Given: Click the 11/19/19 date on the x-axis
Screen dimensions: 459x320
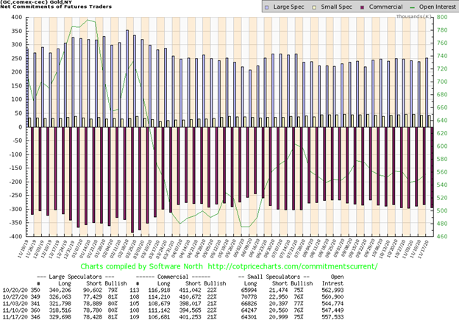Looking at the screenshot, I should tap(23, 249).
